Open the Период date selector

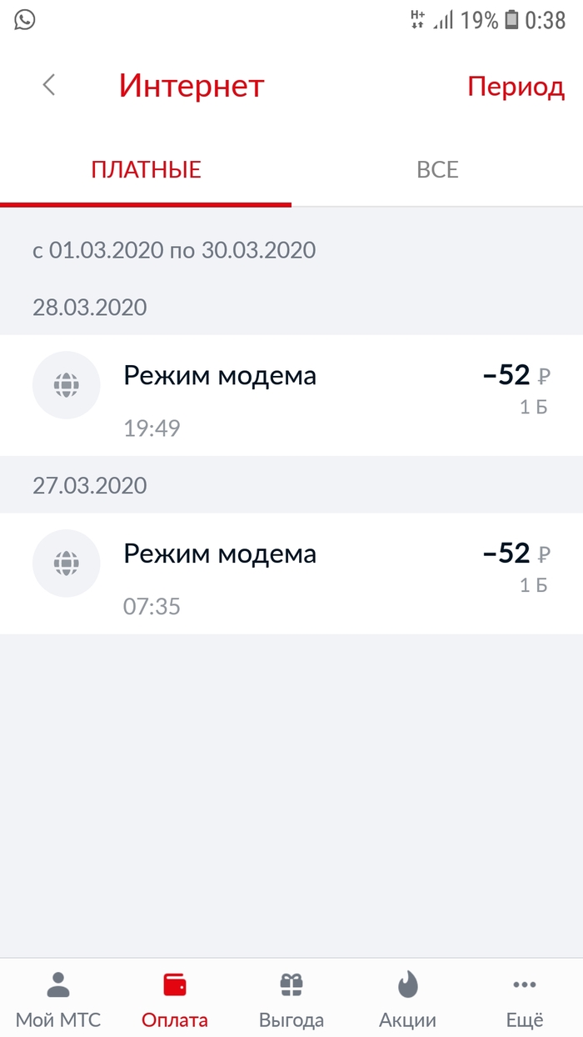516,86
